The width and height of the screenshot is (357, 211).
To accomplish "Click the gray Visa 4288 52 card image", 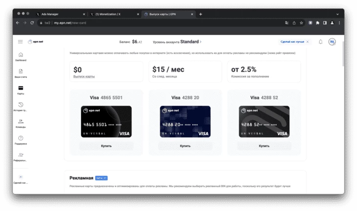I will pyautogui.click(x=264, y=122).
